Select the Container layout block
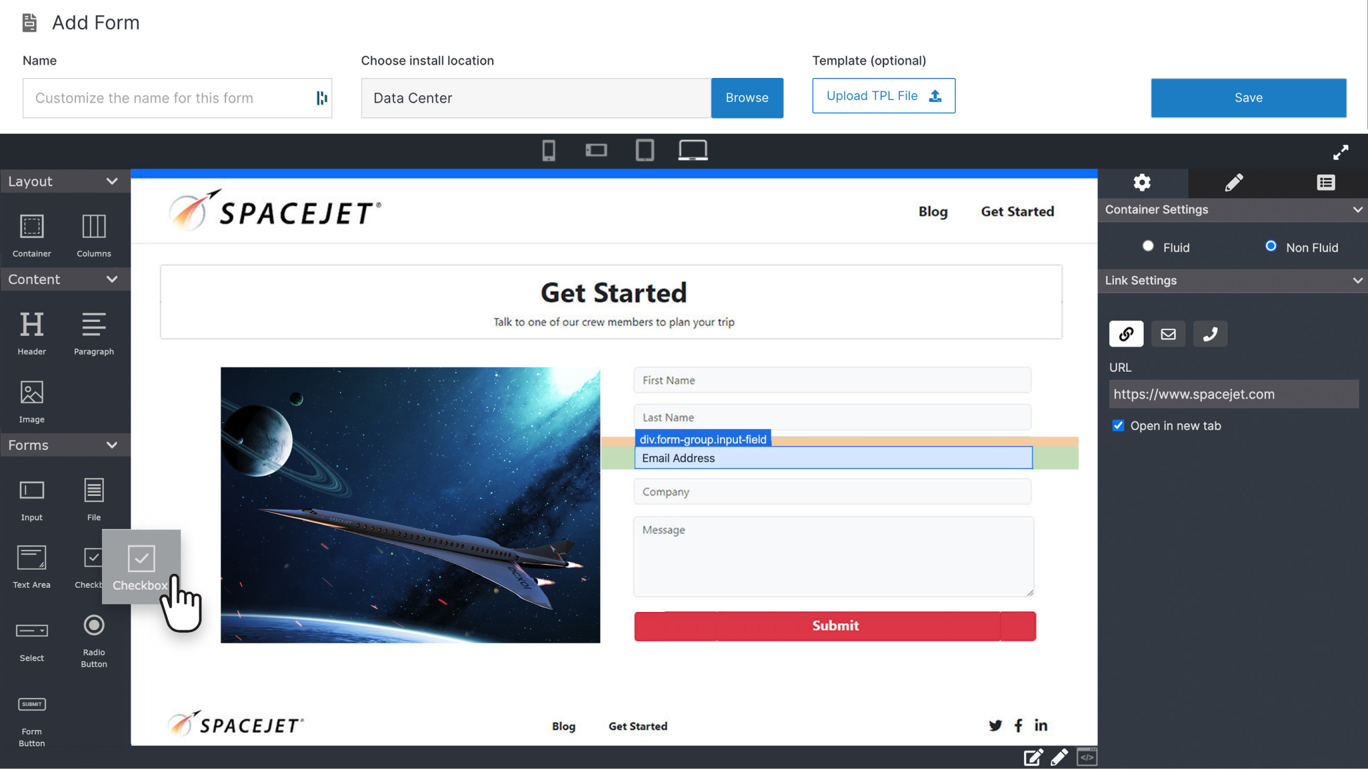Viewport: 1368px width, 769px height. 32,236
